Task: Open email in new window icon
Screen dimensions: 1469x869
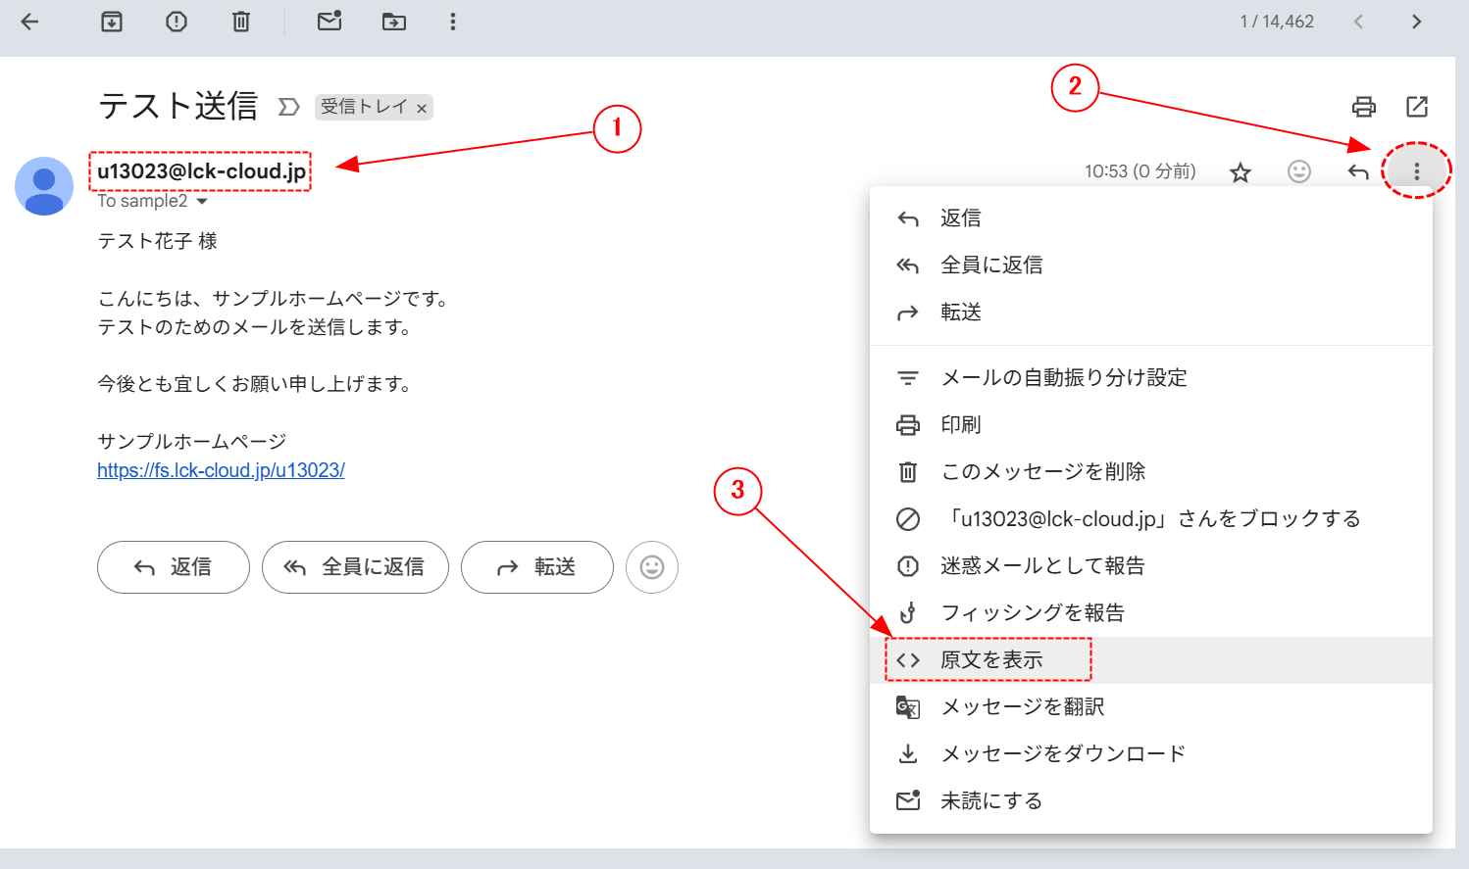Action: (x=1417, y=107)
